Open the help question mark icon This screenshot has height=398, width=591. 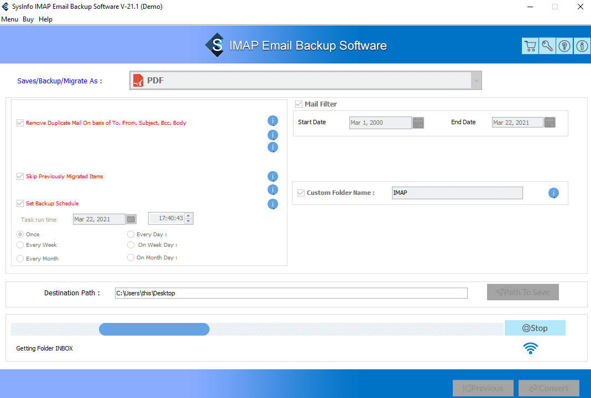coord(564,46)
